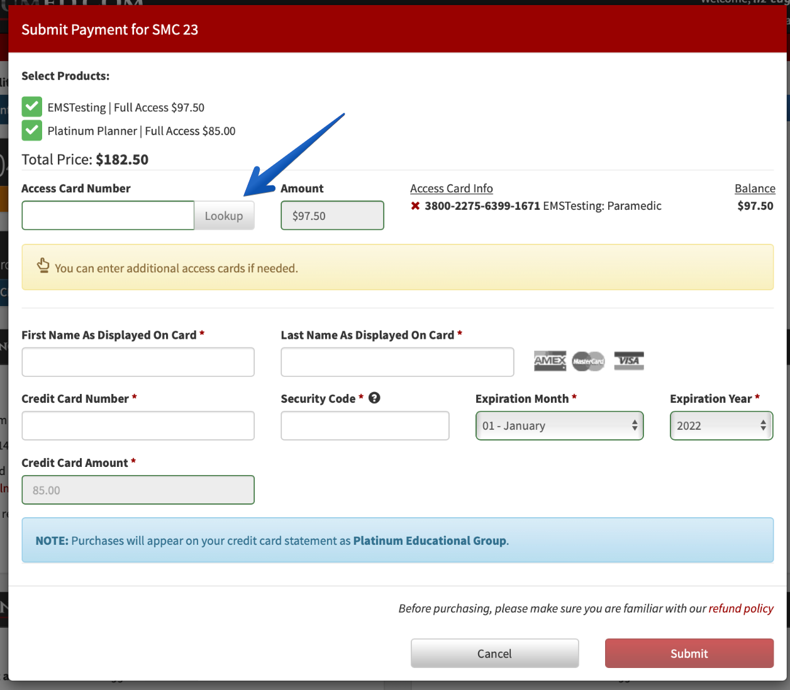Focus the Security Code field

point(365,425)
